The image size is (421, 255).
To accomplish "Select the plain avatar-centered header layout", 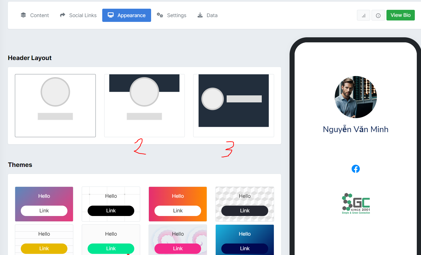I will [x=55, y=105].
